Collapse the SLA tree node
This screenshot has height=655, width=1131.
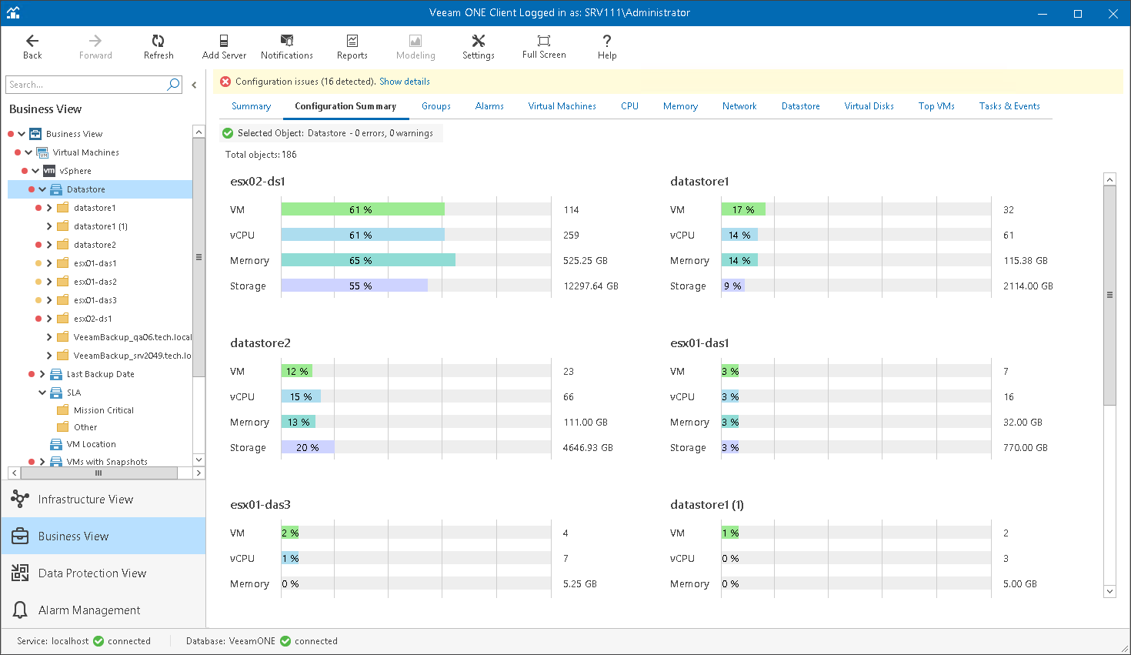coord(42,393)
